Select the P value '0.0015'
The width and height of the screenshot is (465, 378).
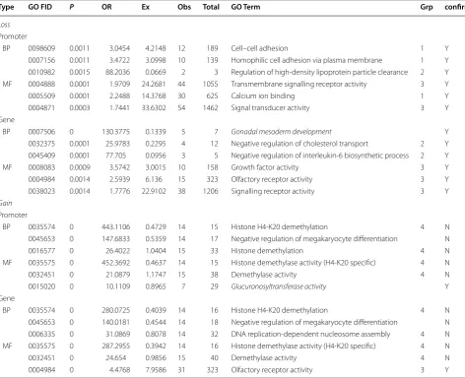tap(80, 72)
